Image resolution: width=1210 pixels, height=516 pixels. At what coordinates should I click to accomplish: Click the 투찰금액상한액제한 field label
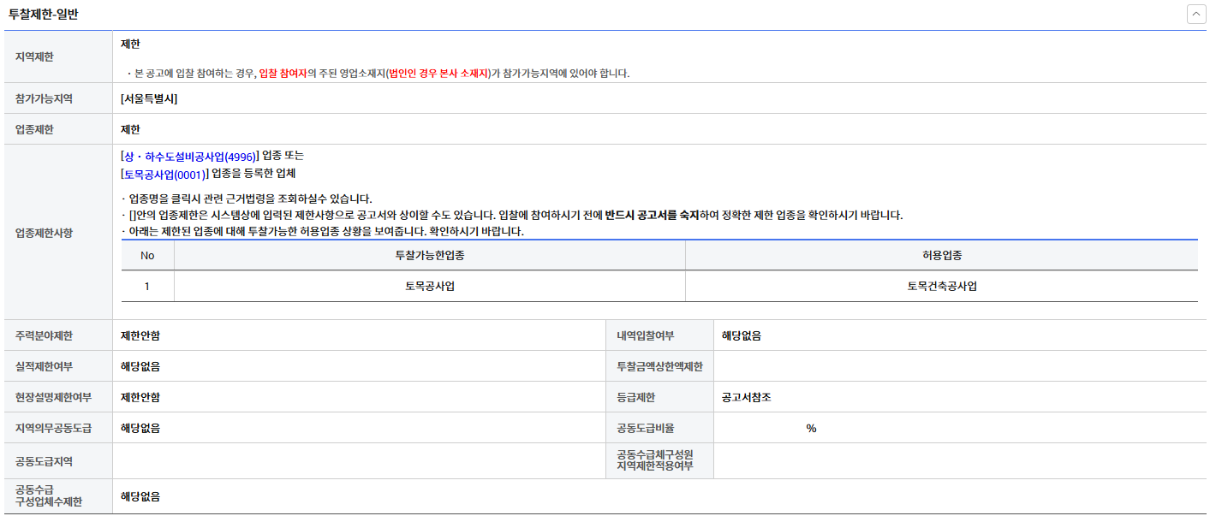click(659, 367)
